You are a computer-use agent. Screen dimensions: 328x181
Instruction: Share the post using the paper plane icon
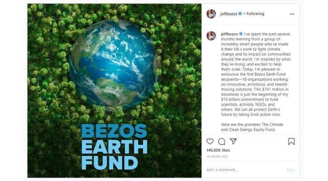point(233,142)
